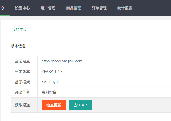The width and height of the screenshot is (171, 121).
Task: Click the 基于框架 row label
Action: [22, 82]
